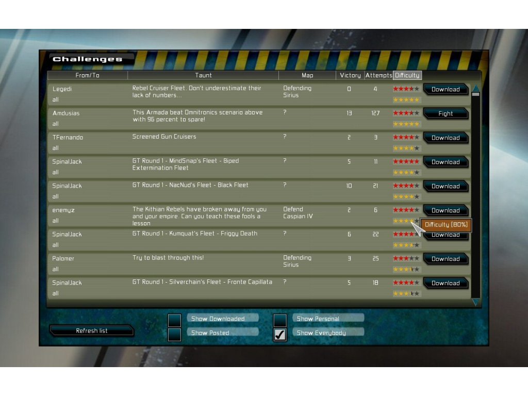Click gold stars for NacNud's Black Fleet
Viewport: 528px width, 396px height.
pos(406,196)
